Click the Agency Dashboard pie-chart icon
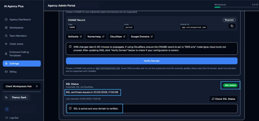The image size is (259, 121). click(x=6, y=20)
